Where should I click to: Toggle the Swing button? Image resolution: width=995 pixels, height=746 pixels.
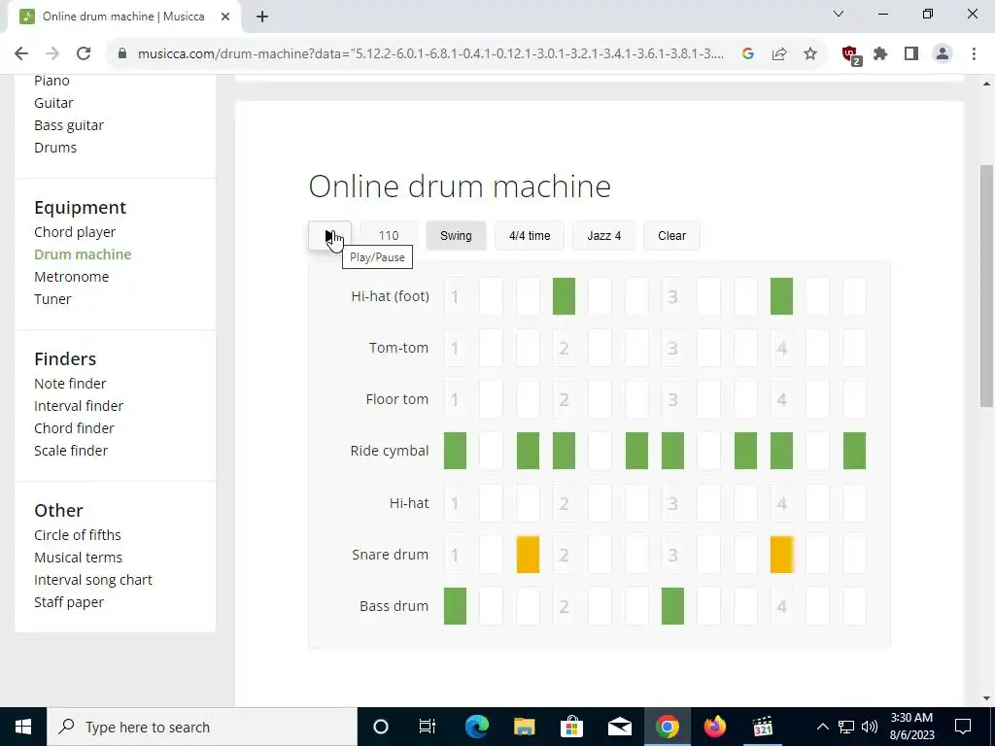pos(456,236)
